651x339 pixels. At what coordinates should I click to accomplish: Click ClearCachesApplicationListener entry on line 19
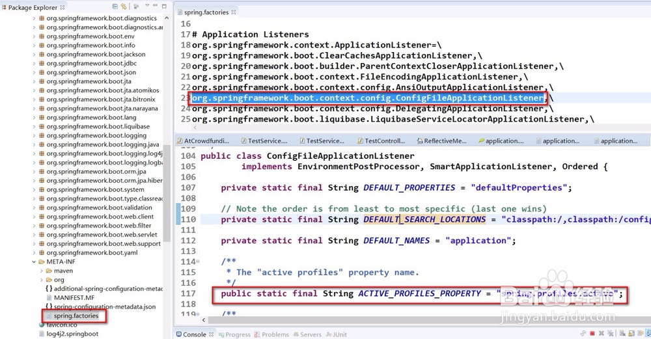[396, 55]
